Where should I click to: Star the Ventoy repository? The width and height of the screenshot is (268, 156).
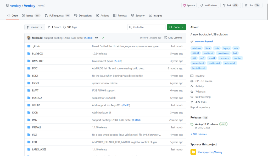click(252, 5)
